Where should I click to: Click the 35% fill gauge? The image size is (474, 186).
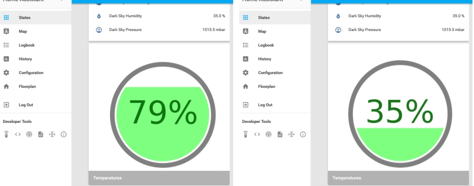tap(400, 114)
